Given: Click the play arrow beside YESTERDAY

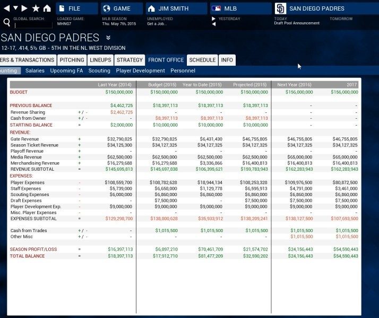Looking at the screenshot, I should coord(213,19).
